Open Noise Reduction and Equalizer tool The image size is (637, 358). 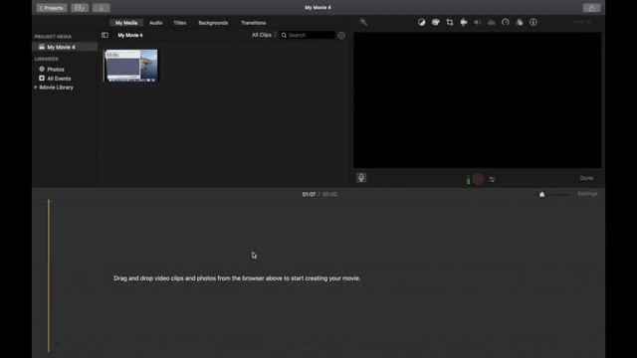(491, 22)
